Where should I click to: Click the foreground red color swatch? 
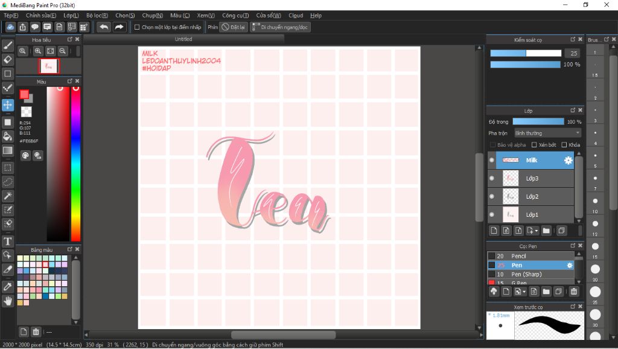[x=24, y=94]
